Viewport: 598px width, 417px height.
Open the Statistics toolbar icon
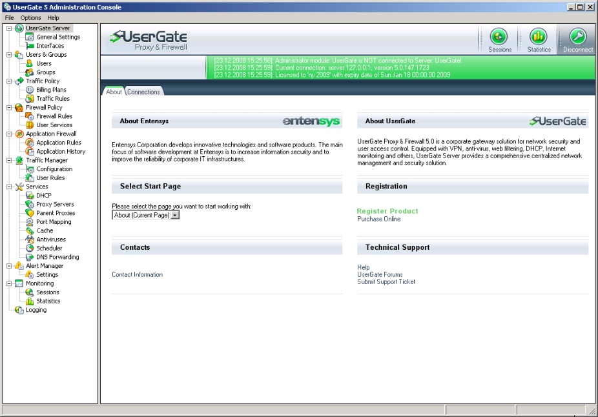click(538, 37)
